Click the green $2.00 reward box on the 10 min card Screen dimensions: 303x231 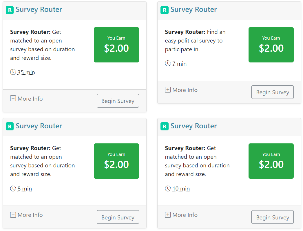[x=271, y=161]
